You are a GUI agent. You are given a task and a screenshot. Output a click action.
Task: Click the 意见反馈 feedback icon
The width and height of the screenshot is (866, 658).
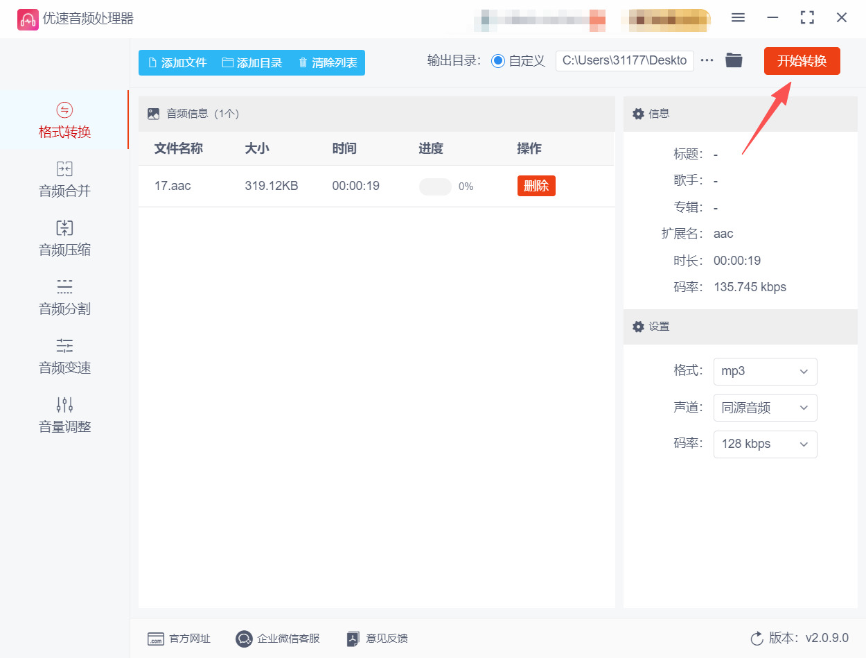pyautogui.click(x=353, y=639)
